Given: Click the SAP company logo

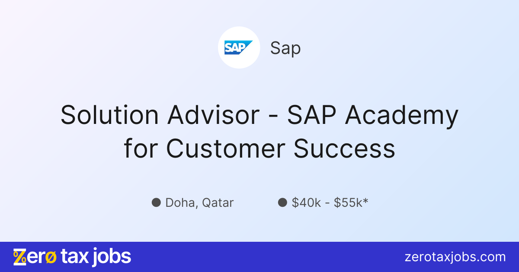Looking at the screenshot, I should click(x=238, y=47).
